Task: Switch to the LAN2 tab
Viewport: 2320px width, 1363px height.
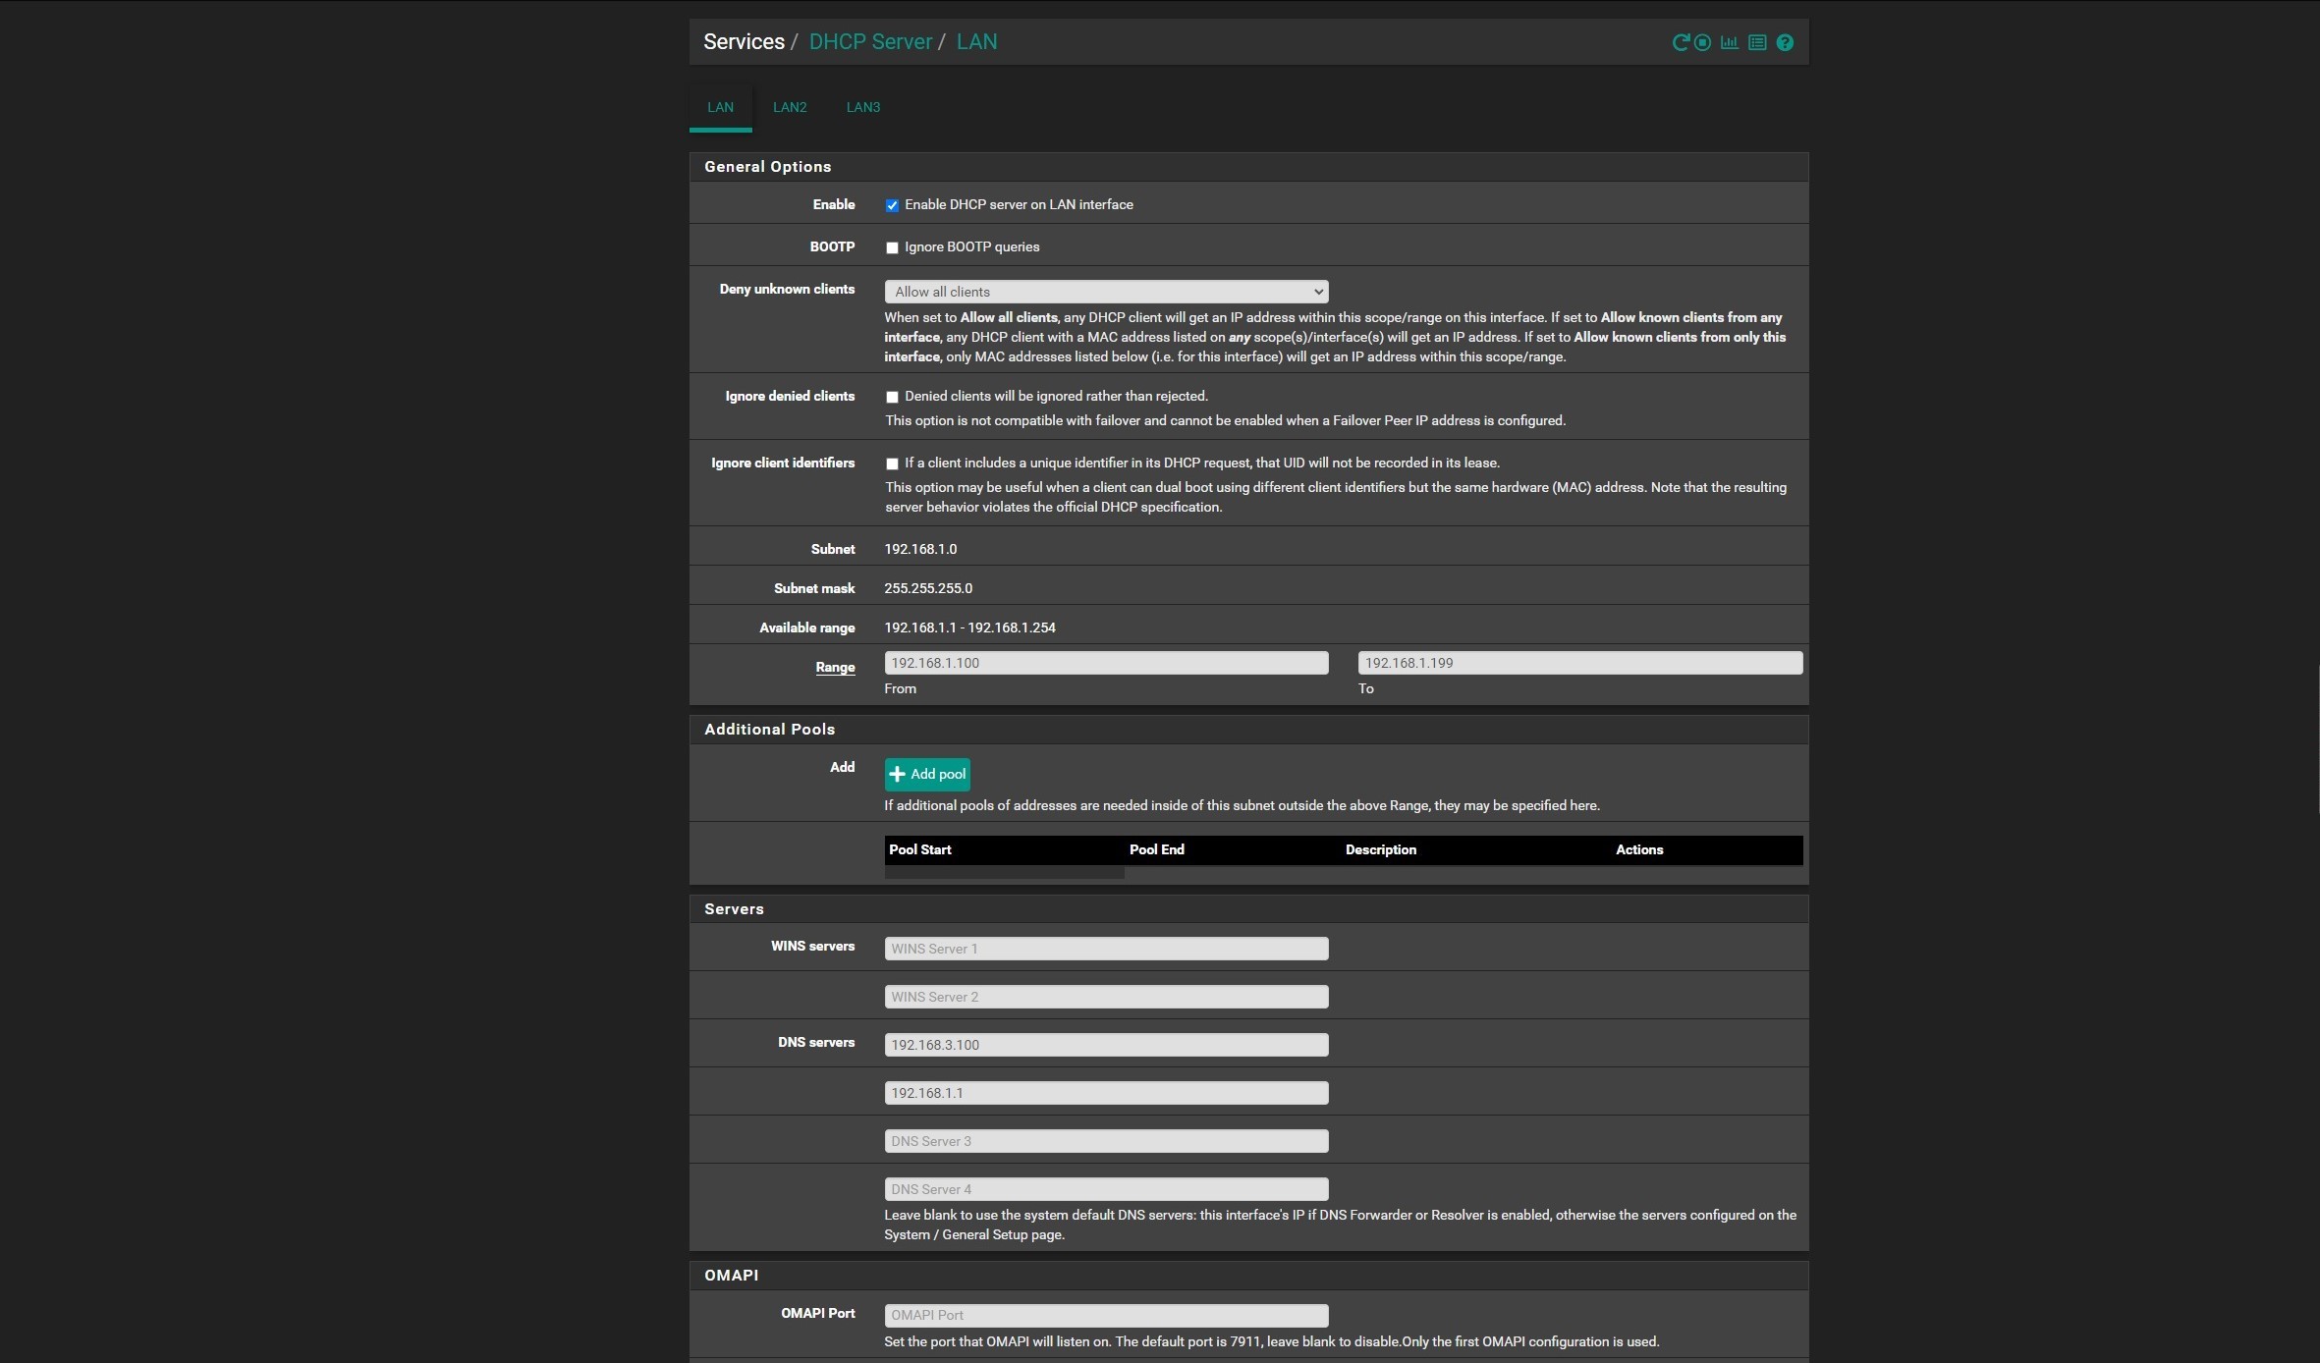Action: [789, 107]
